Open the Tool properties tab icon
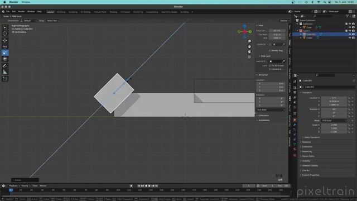This screenshot has width=357, height=201. coord(295,82)
